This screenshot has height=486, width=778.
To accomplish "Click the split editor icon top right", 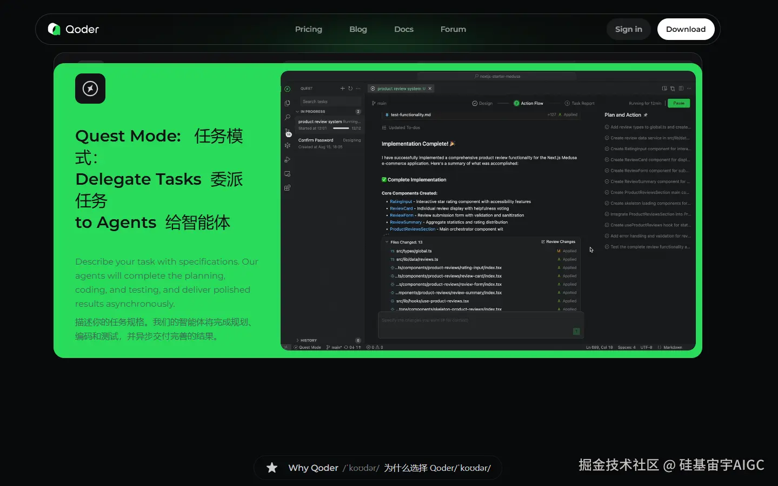I will pyautogui.click(x=681, y=88).
